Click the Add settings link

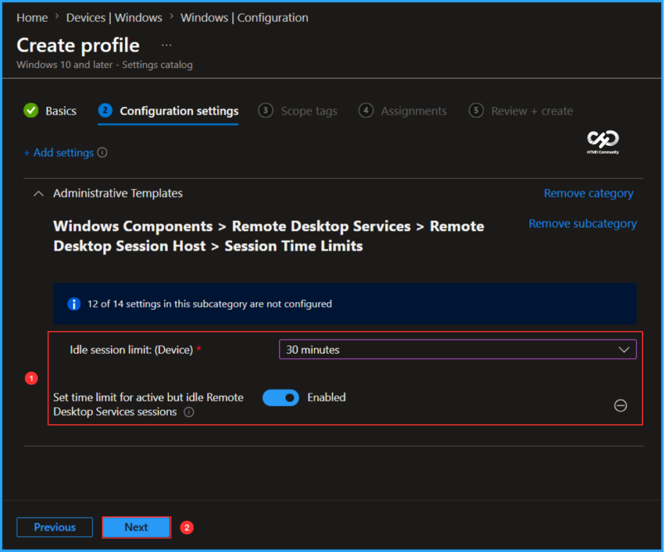point(59,153)
